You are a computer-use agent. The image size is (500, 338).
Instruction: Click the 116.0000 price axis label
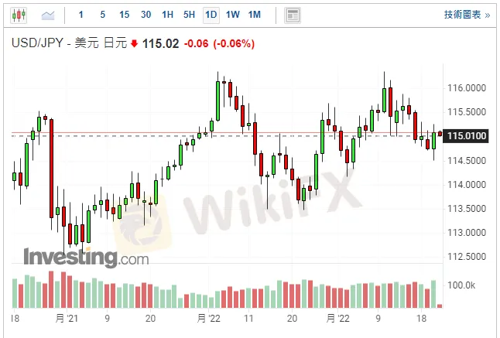pos(467,88)
